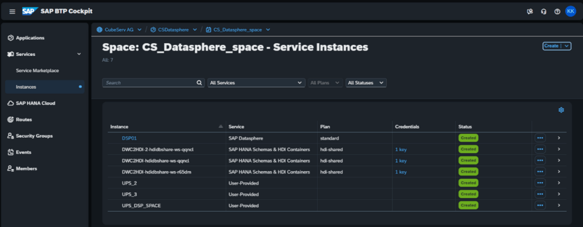
Task: Expand details arrow for UPS_2 row
Action: (x=559, y=183)
